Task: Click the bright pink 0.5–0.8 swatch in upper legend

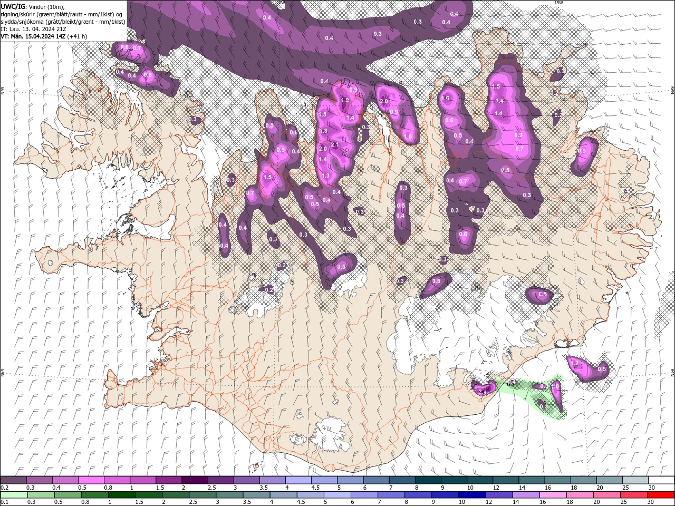Action: tap(91, 480)
